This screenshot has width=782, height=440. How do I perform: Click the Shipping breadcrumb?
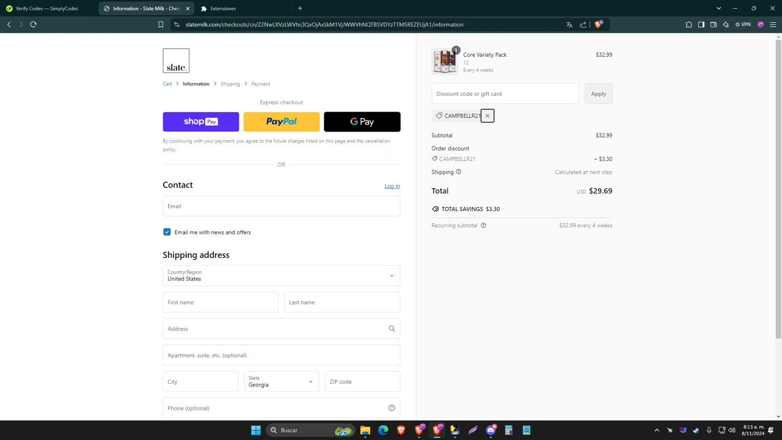coord(230,84)
